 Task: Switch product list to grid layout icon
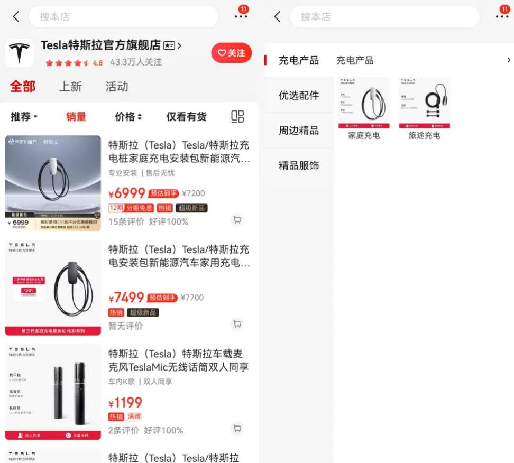237,116
